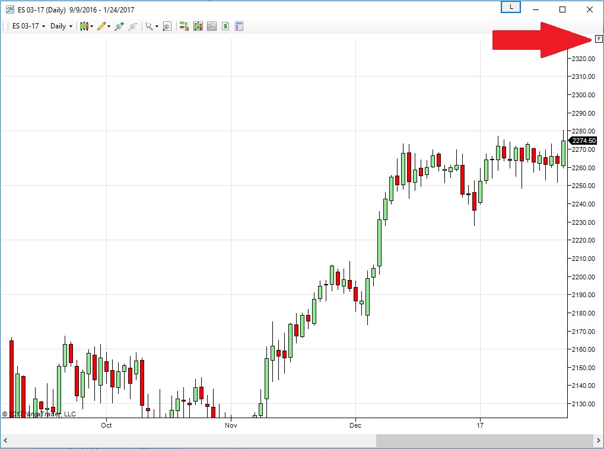Viewport: 604px width, 449px height.
Task: Click the toolbar drag grip handle
Action: click(x=4, y=26)
